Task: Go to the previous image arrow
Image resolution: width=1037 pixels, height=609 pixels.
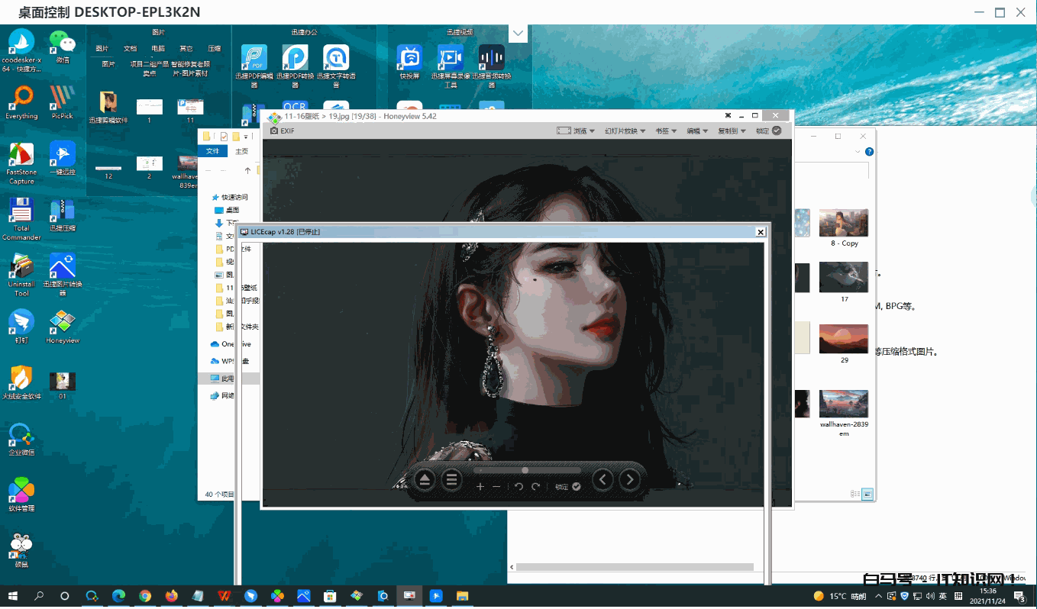Action: coord(603,480)
